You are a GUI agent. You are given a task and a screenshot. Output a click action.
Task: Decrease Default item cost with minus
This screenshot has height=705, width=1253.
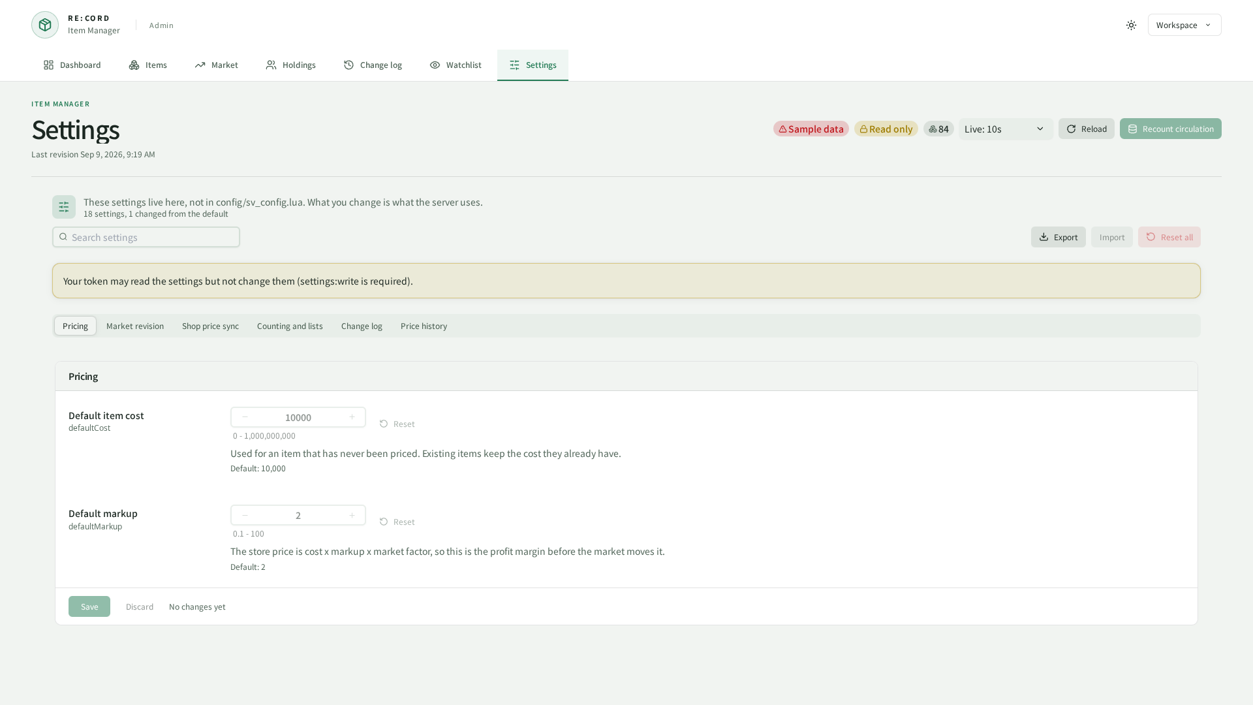245,417
